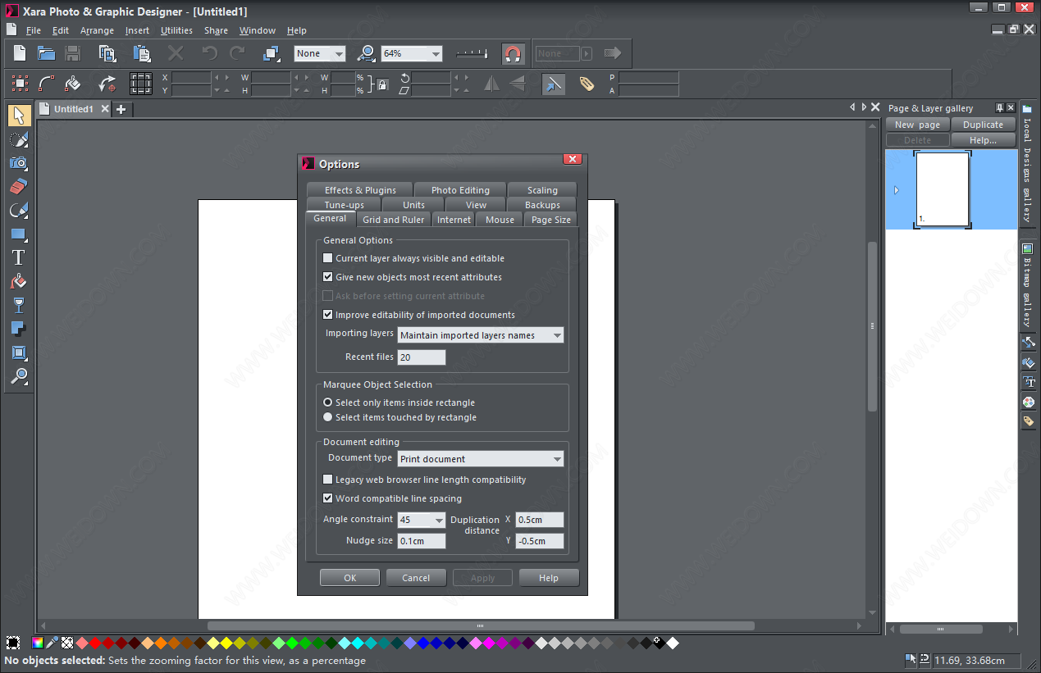The width and height of the screenshot is (1041, 673).
Task: Select the Shadow tool
Action: point(19,329)
